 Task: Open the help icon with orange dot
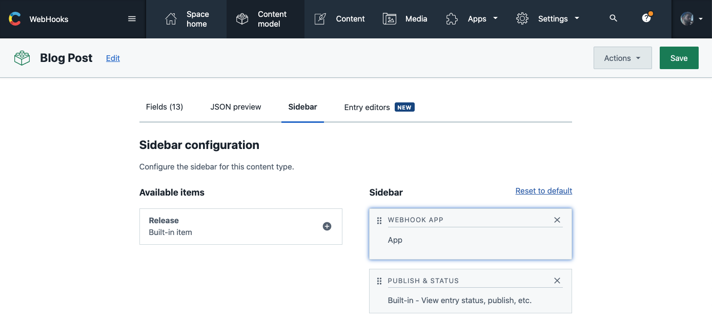647,17
